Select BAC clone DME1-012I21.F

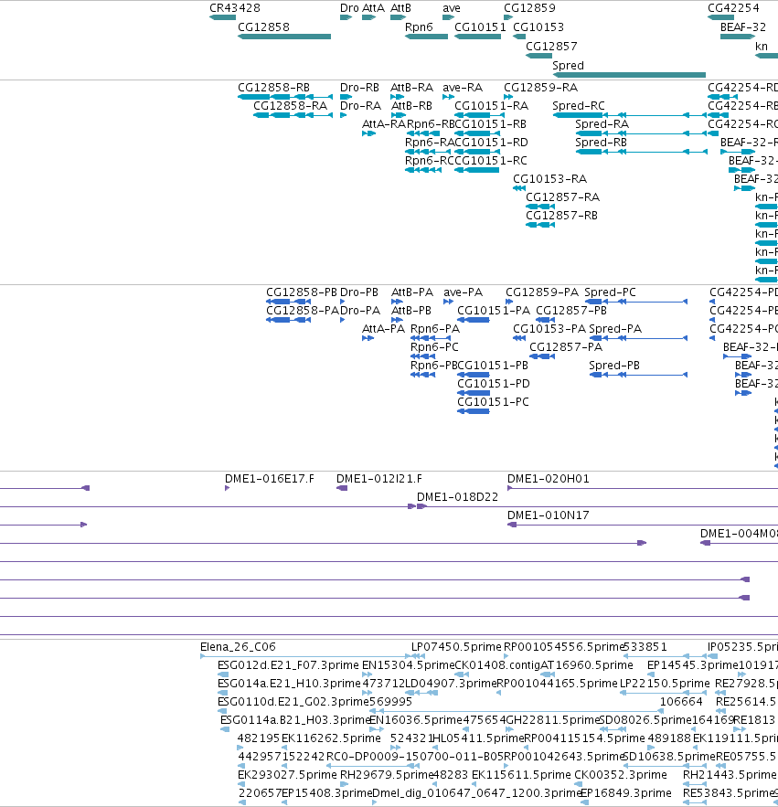tap(342, 488)
